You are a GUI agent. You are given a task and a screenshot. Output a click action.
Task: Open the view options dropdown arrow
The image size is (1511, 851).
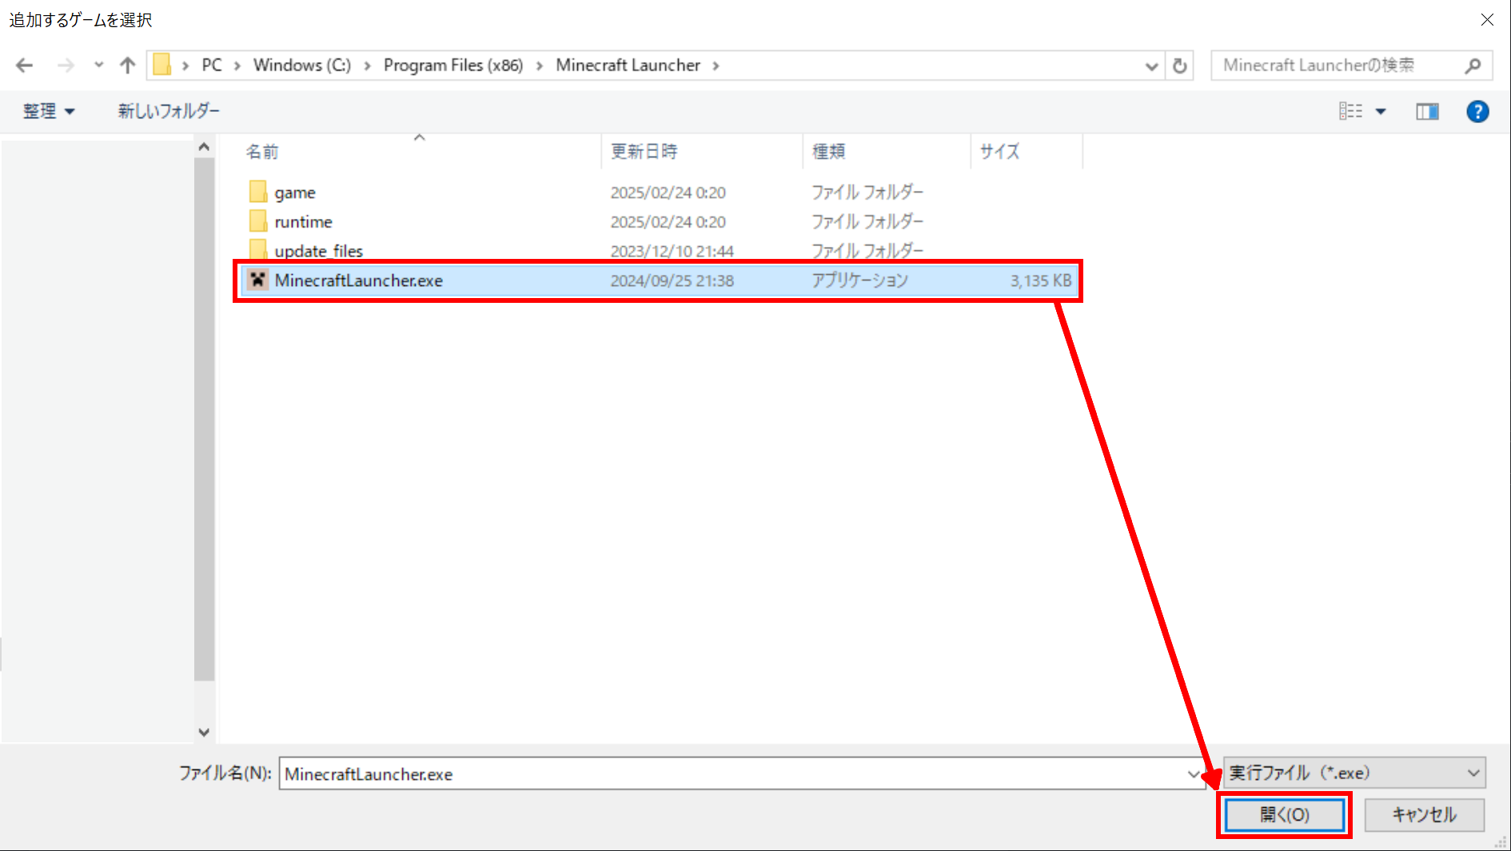click(x=1381, y=112)
